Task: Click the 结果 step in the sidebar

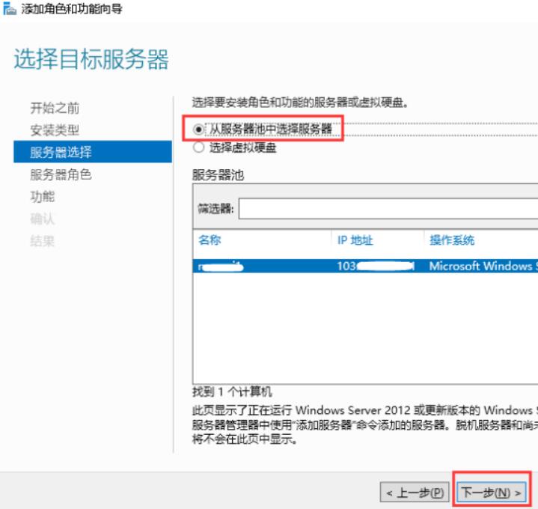Action: pyautogui.click(x=42, y=241)
